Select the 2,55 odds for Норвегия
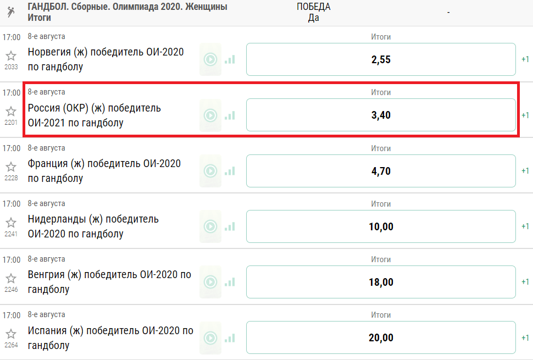Image resolution: width=533 pixels, height=360 pixels. pos(381,59)
